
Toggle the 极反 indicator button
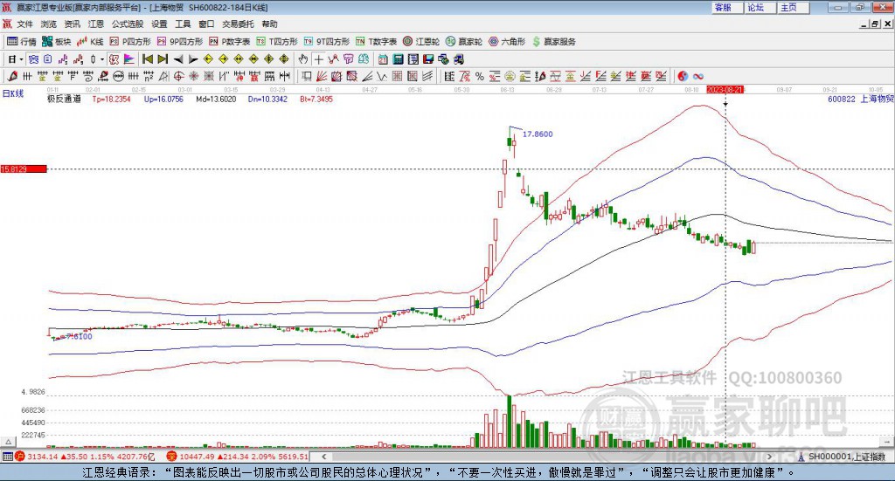pyautogui.click(x=114, y=59)
